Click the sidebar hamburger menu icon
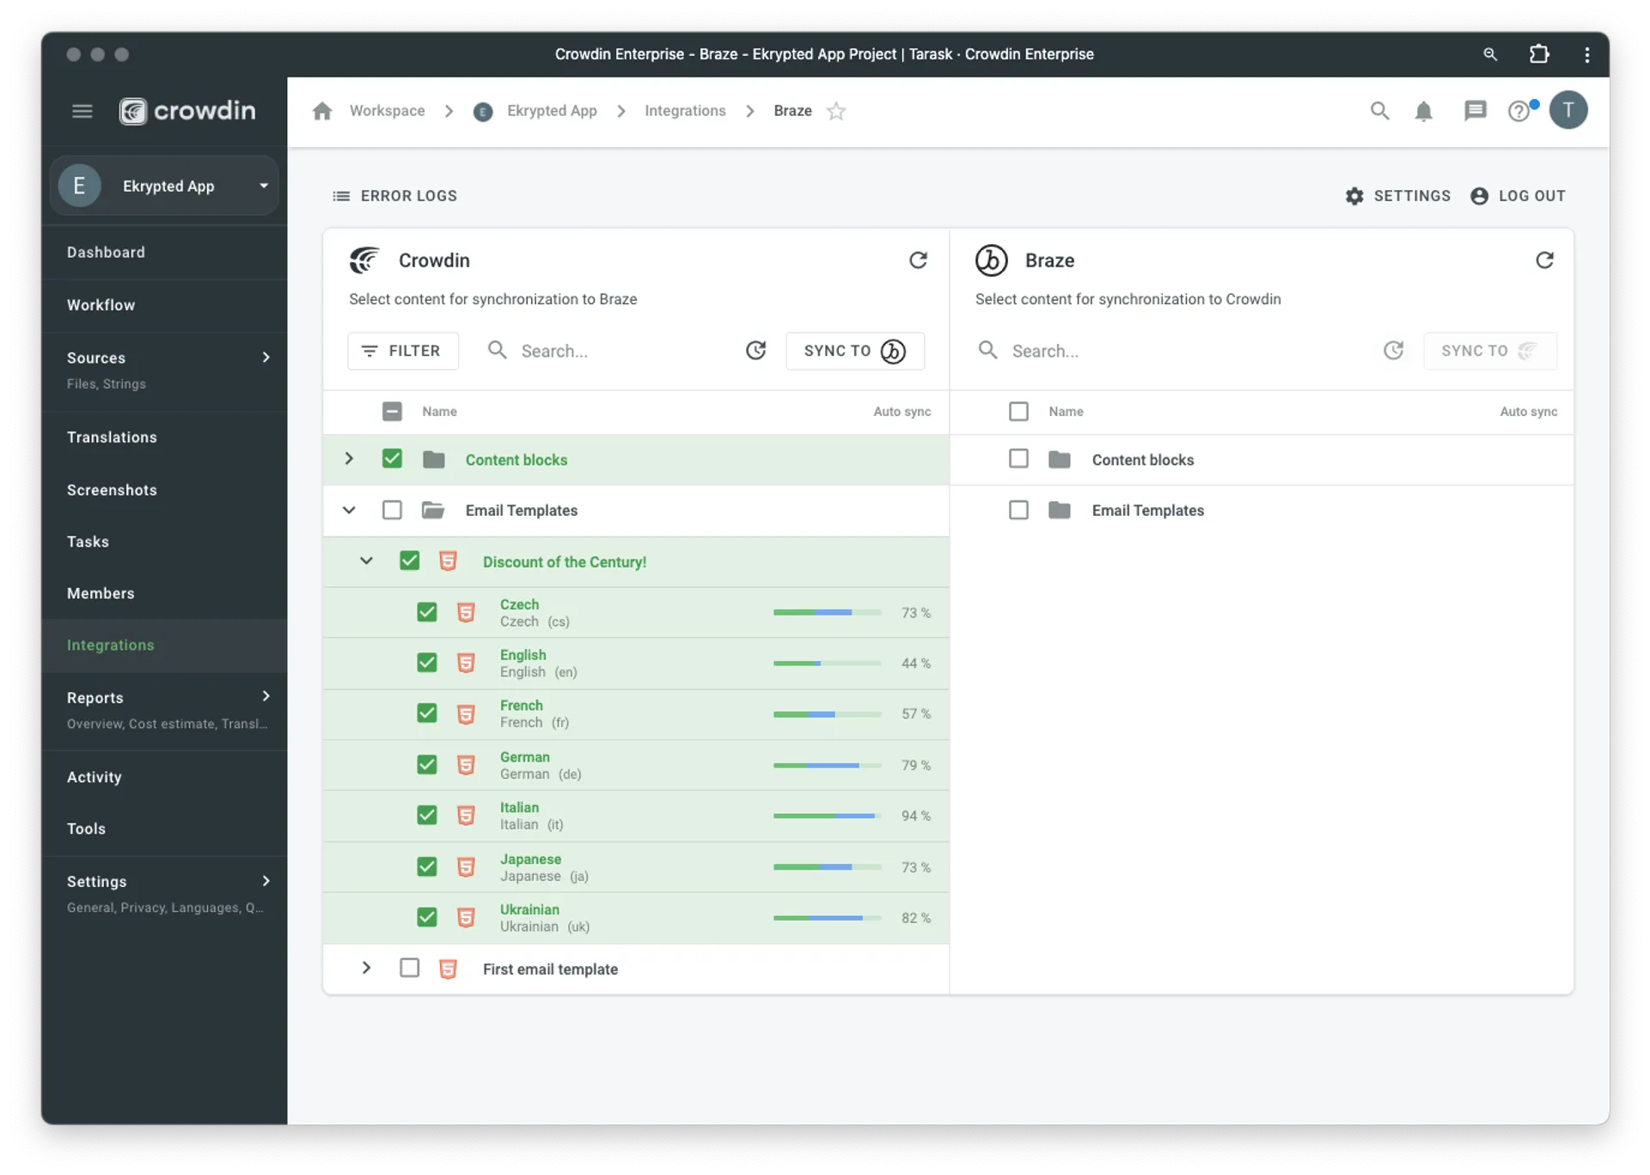1650x1175 pixels. (82, 111)
